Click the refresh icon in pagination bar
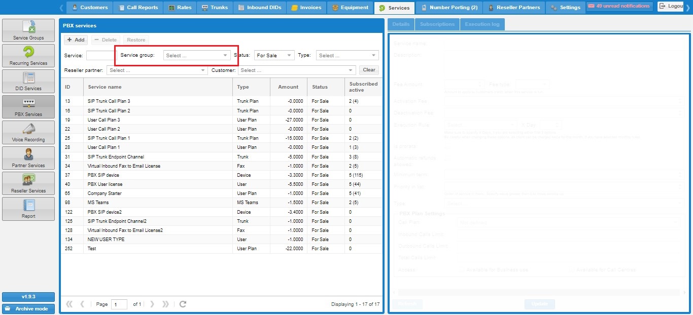This screenshot has height=315, width=693. (183, 304)
